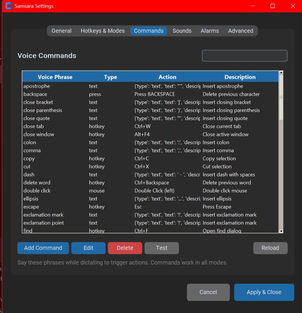302x313 pixels.
Task: Click the scrollbar down arrow in command list
Action: 281,231
